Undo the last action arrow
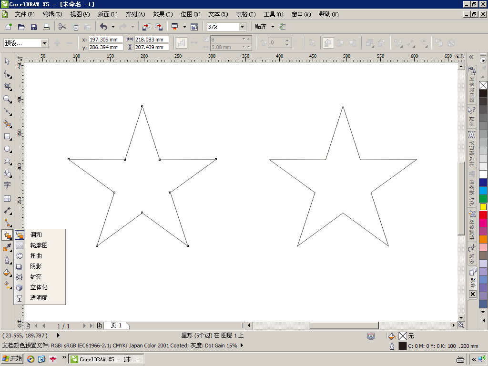This screenshot has width=488, height=366. [x=103, y=27]
